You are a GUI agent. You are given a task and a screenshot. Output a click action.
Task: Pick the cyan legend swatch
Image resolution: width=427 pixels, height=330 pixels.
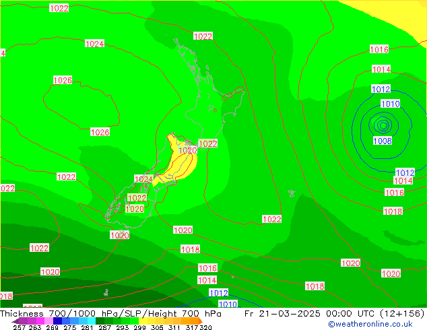click(x=92, y=321)
